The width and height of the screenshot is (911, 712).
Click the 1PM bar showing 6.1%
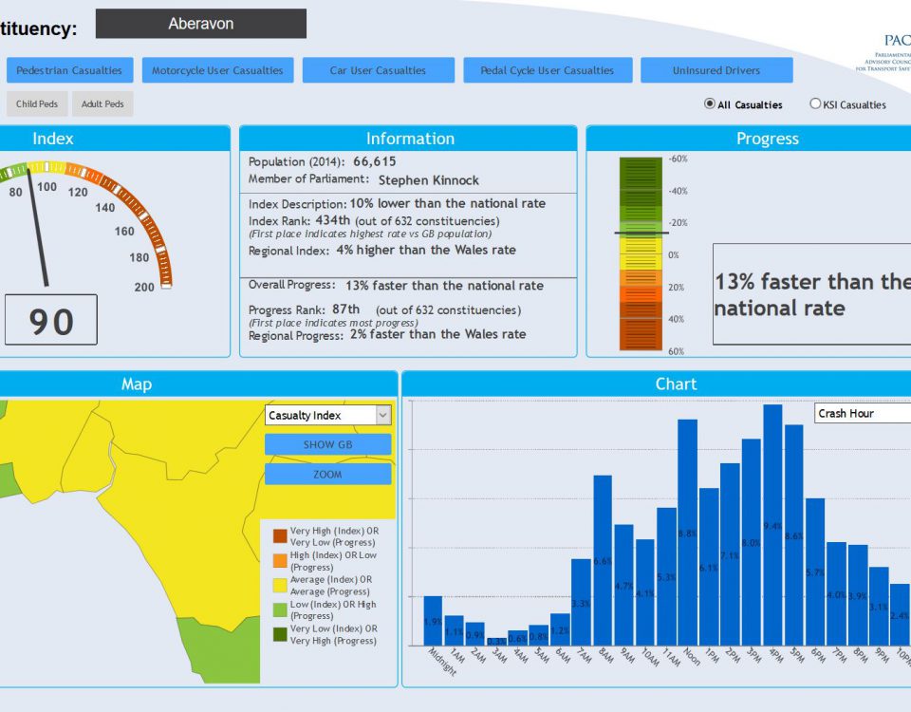(709, 567)
